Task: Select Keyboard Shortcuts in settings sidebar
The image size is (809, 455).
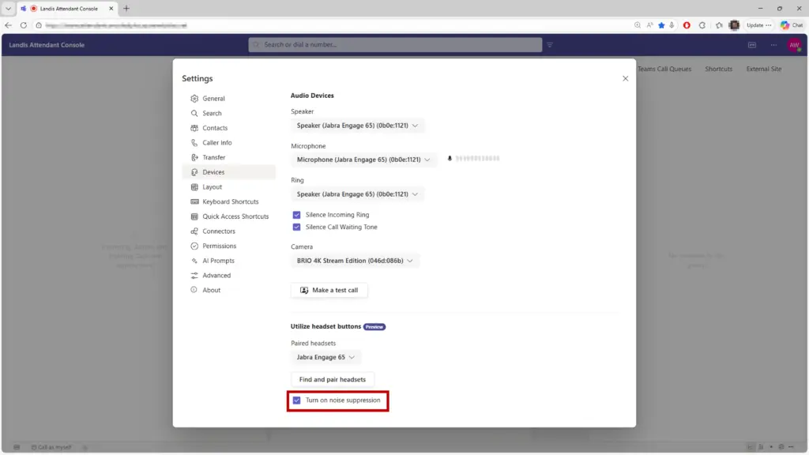Action: click(x=230, y=202)
